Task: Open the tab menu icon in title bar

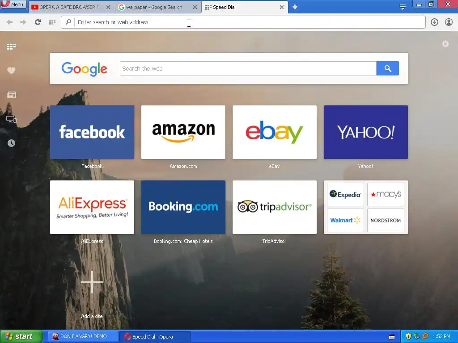Action: (403, 7)
